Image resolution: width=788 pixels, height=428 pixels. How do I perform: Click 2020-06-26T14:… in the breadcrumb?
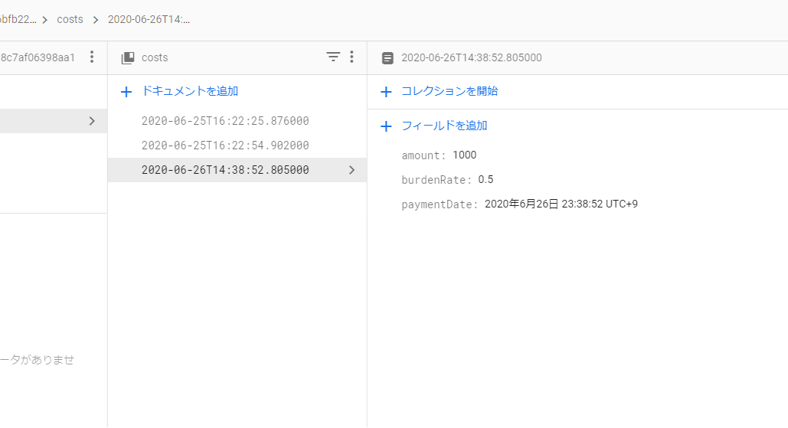(149, 19)
